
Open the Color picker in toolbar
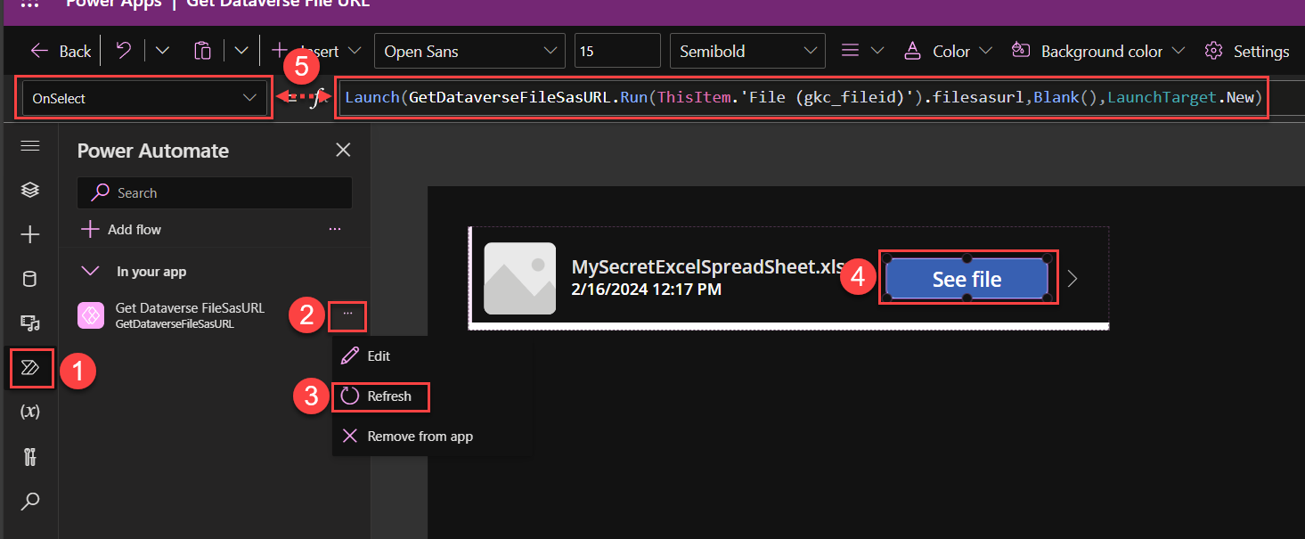(948, 52)
